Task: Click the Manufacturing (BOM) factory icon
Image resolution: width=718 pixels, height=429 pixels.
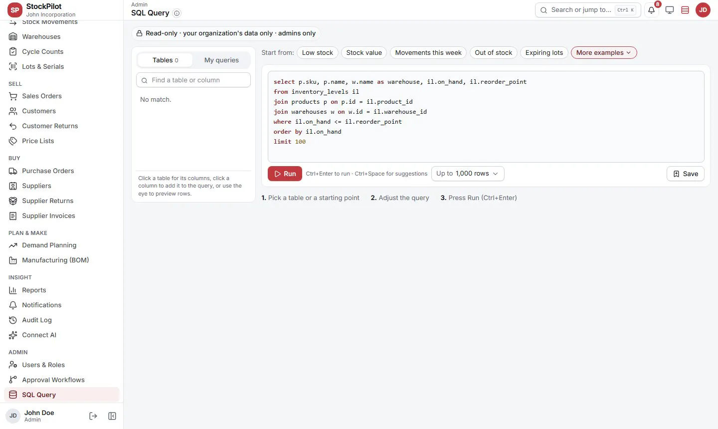Action: pos(13,260)
